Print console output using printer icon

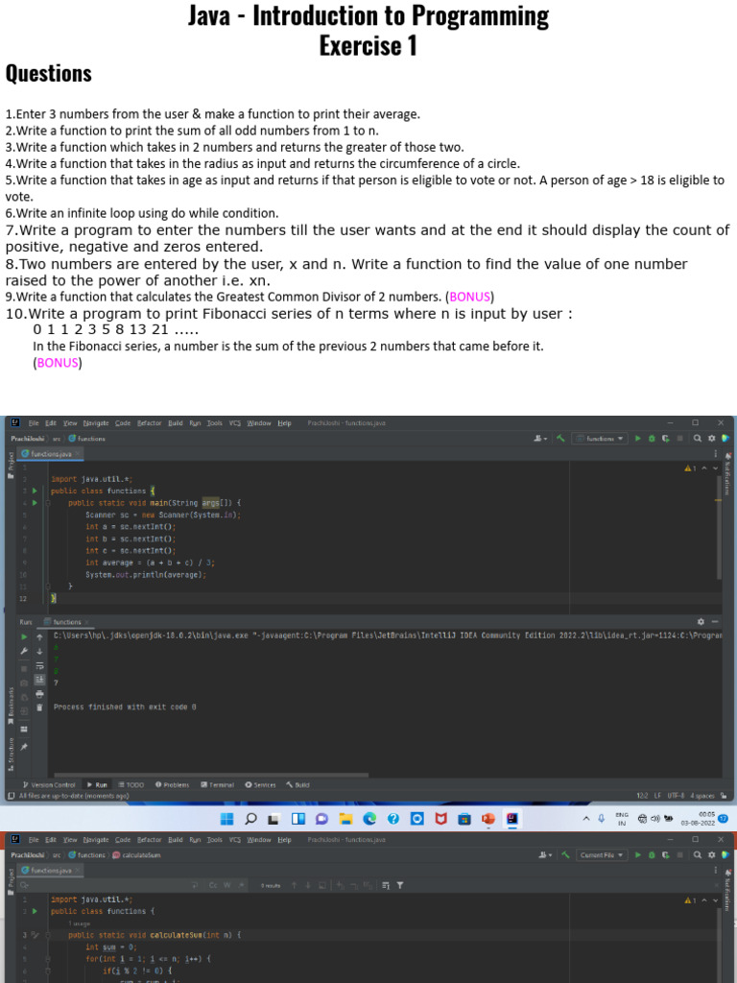click(39, 693)
